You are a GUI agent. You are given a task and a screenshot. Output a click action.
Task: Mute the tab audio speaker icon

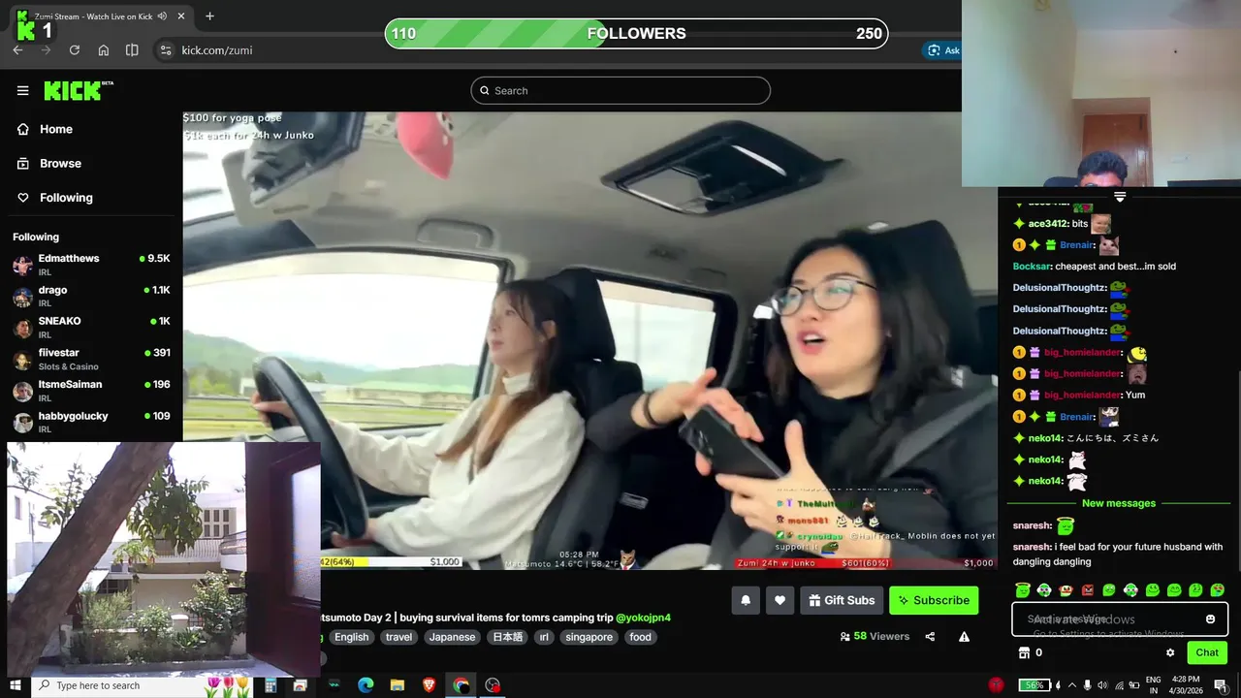pyautogui.click(x=162, y=16)
